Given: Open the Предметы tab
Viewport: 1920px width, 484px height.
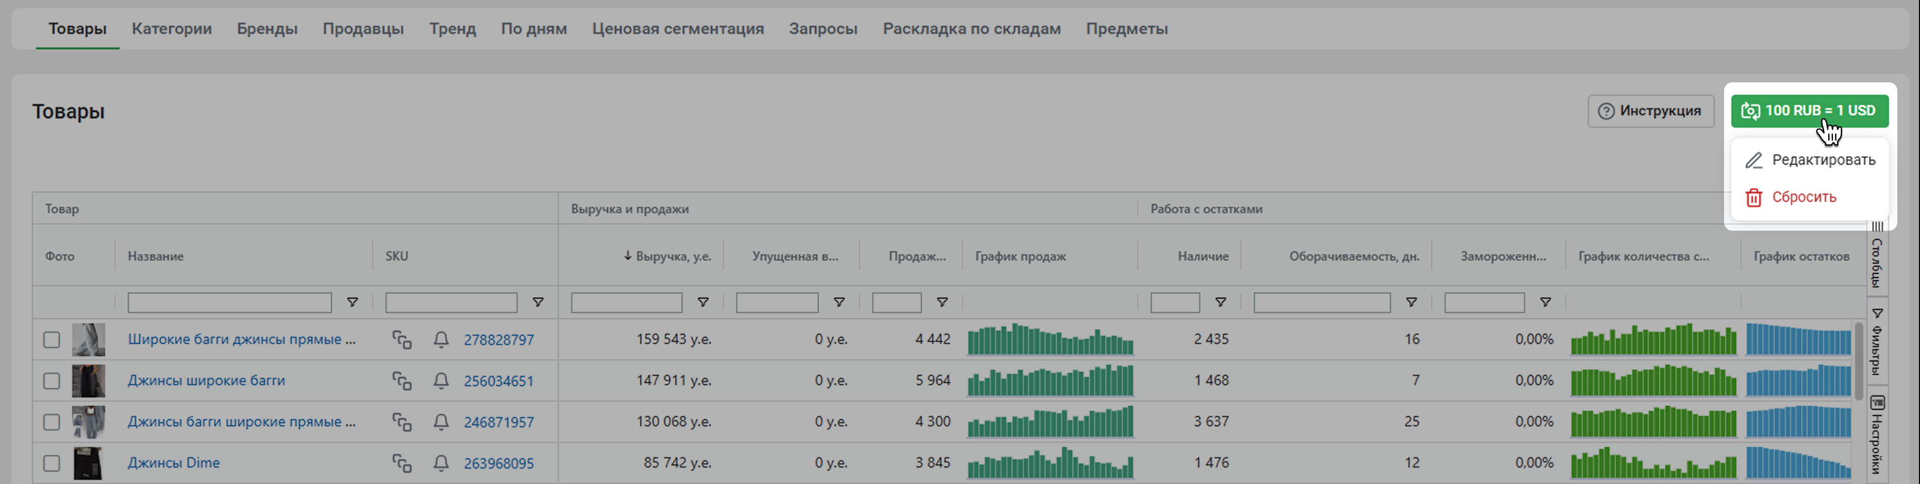Looking at the screenshot, I should [x=1126, y=29].
